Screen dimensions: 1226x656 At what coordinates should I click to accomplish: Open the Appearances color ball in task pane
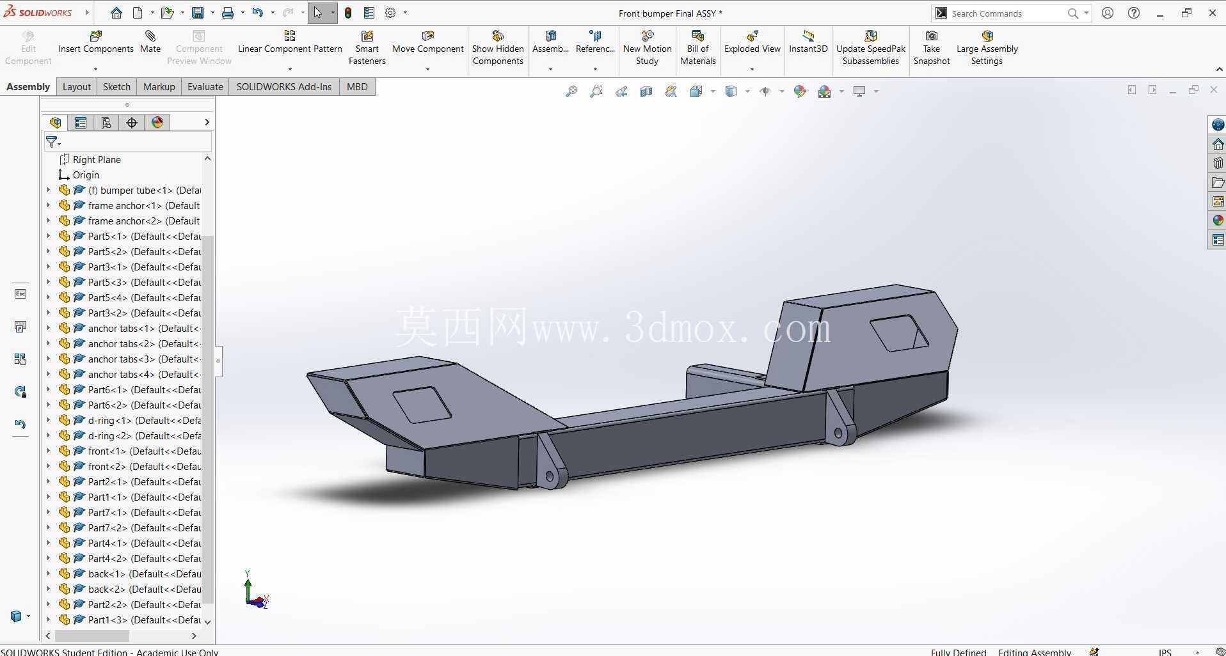pos(1218,220)
